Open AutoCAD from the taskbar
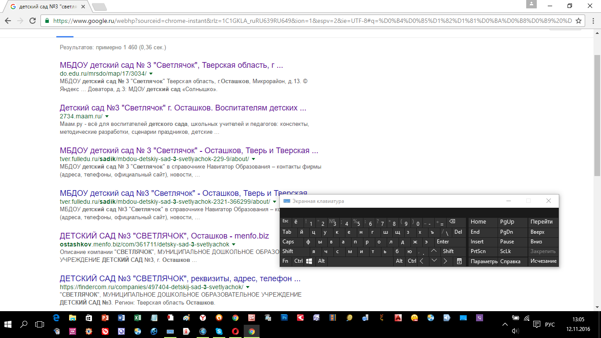The image size is (601, 338). coord(398,318)
